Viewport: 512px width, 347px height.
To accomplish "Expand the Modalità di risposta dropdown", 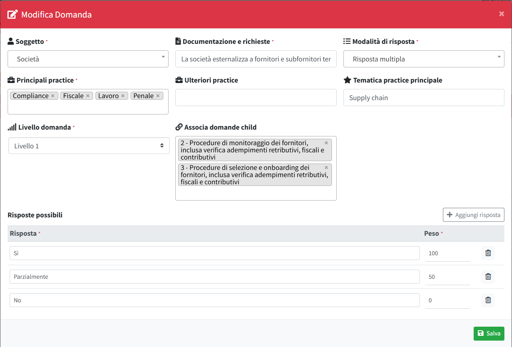I will (x=423, y=59).
